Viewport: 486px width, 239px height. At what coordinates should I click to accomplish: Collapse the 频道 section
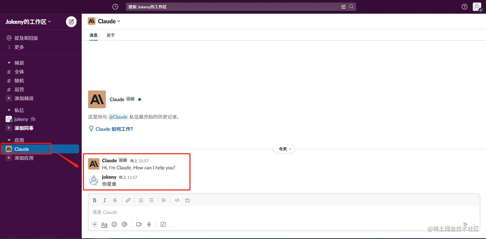pyautogui.click(x=9, y=63)
